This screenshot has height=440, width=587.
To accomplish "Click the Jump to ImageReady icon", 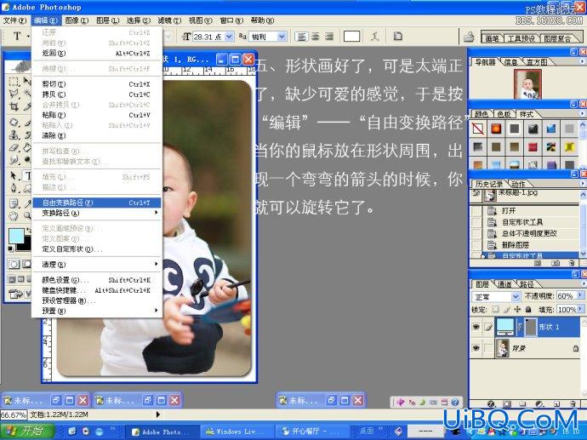I will click(17, 294).
